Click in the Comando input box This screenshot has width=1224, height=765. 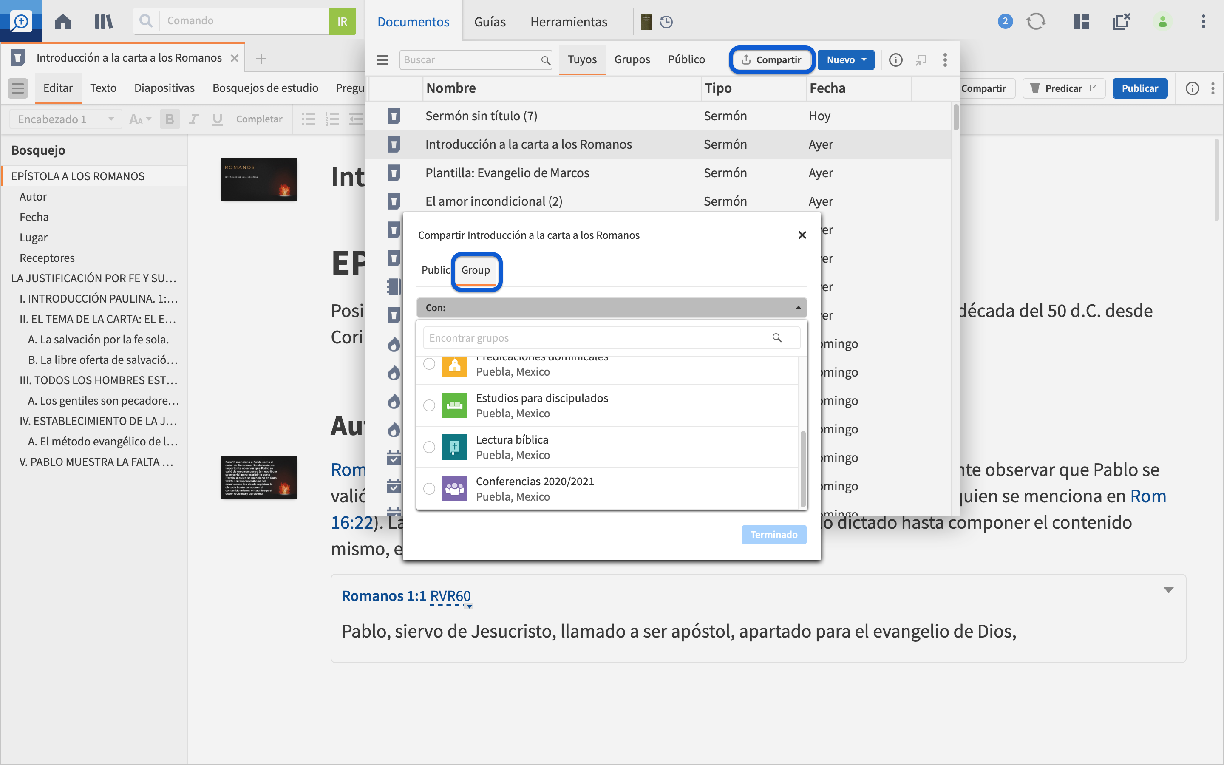tap(245, 21)
